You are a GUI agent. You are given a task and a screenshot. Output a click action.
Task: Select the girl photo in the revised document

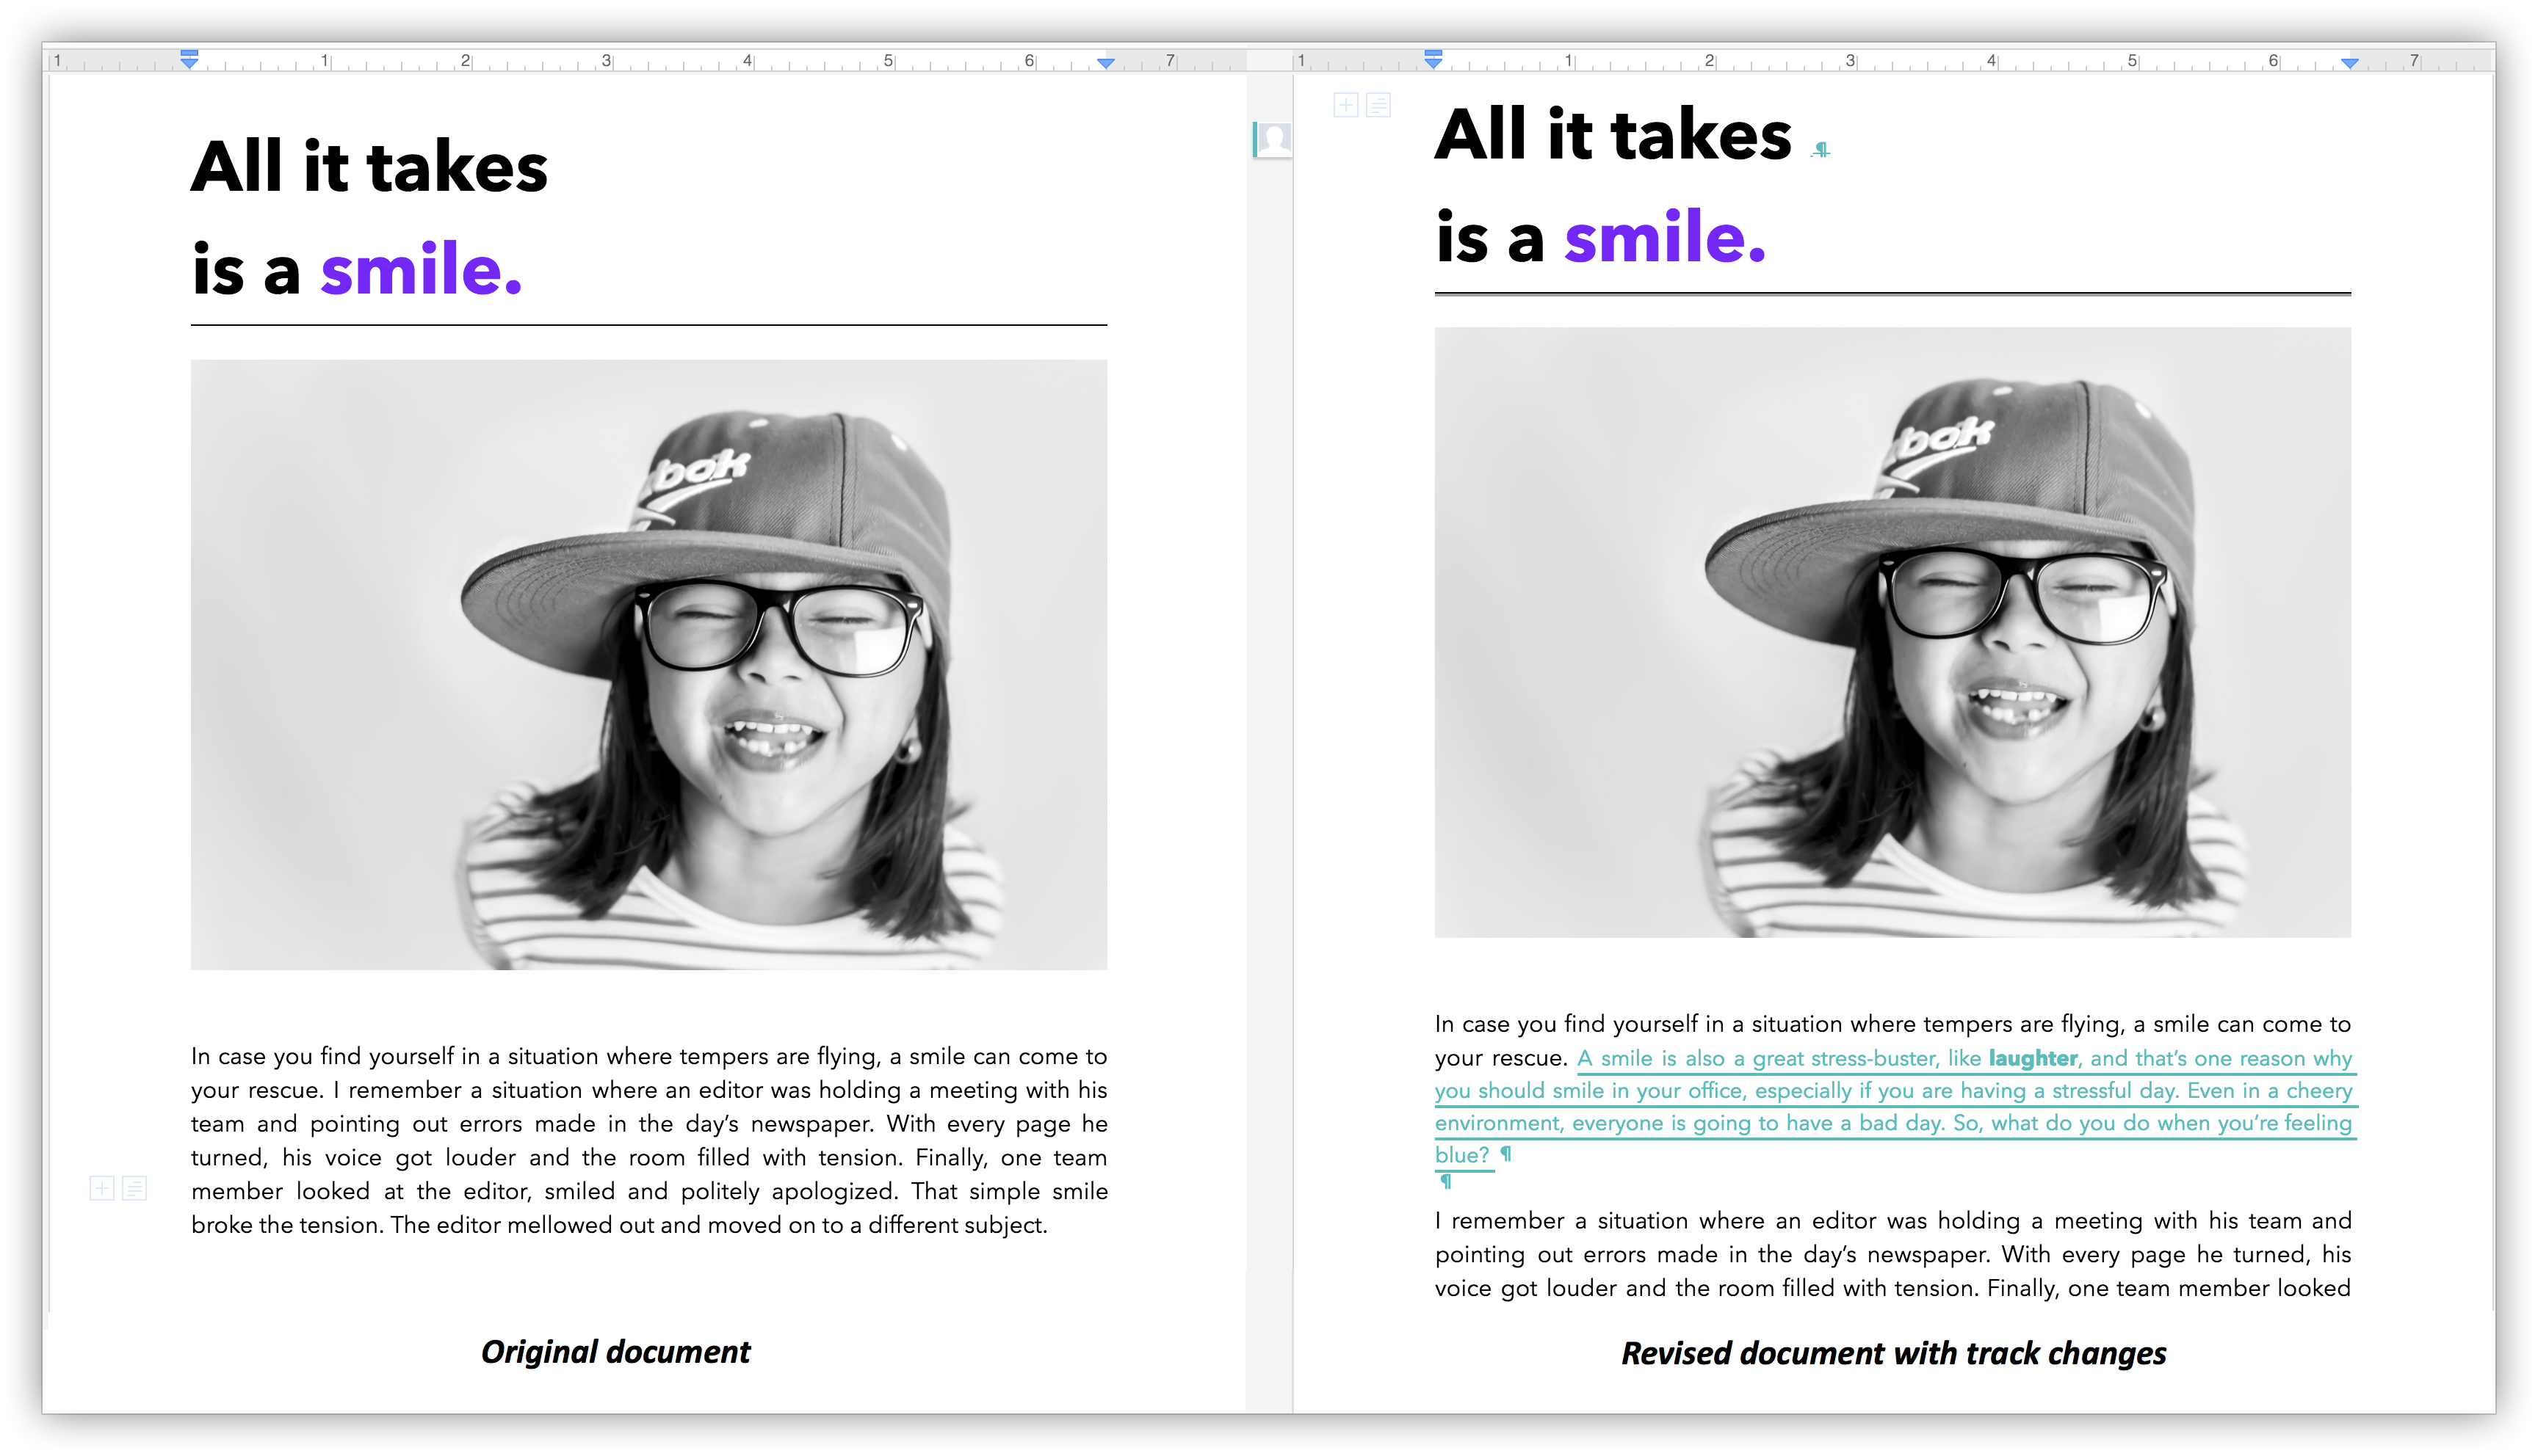coord(1892,632)
